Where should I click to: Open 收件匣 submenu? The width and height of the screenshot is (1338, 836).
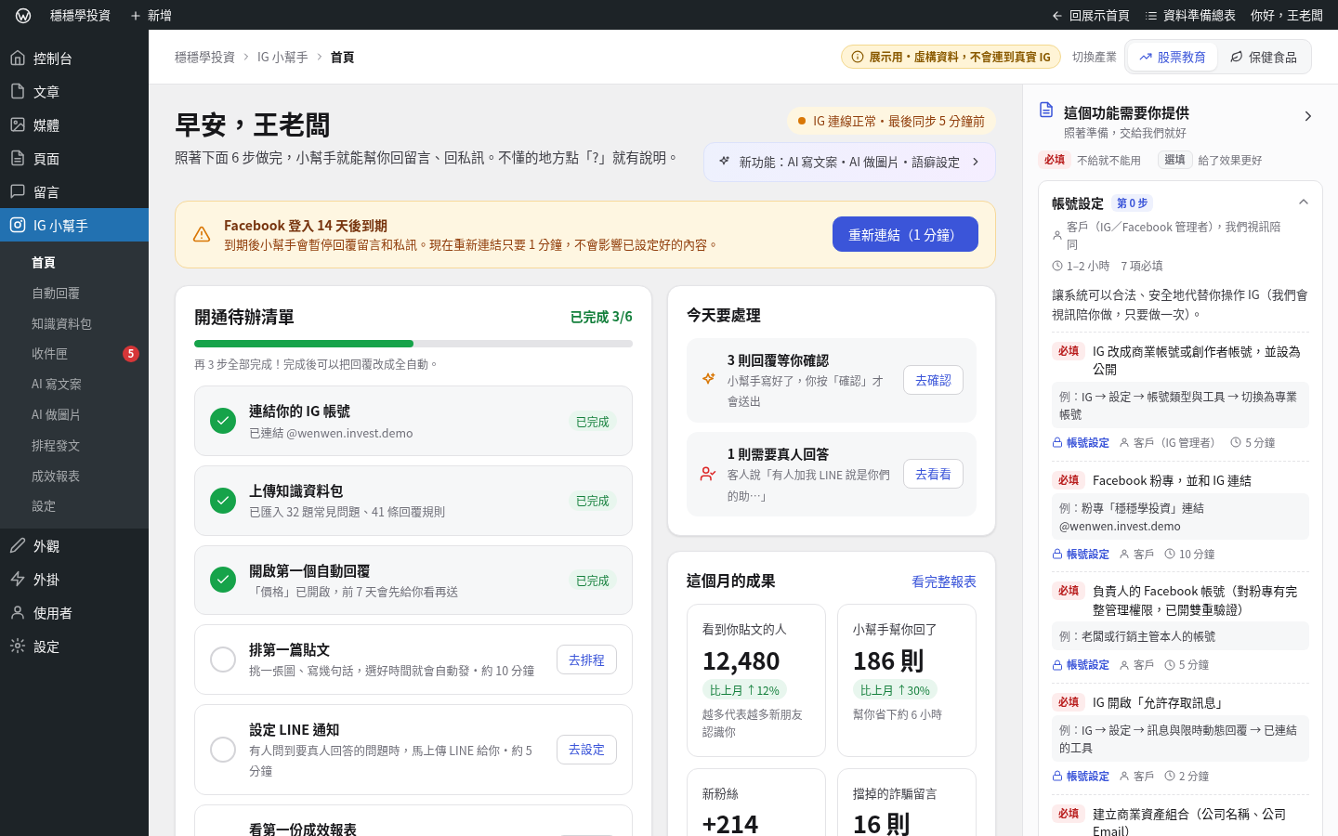point(74,354)
